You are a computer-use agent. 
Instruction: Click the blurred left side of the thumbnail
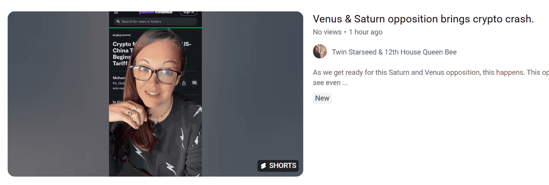click(58, 94)
